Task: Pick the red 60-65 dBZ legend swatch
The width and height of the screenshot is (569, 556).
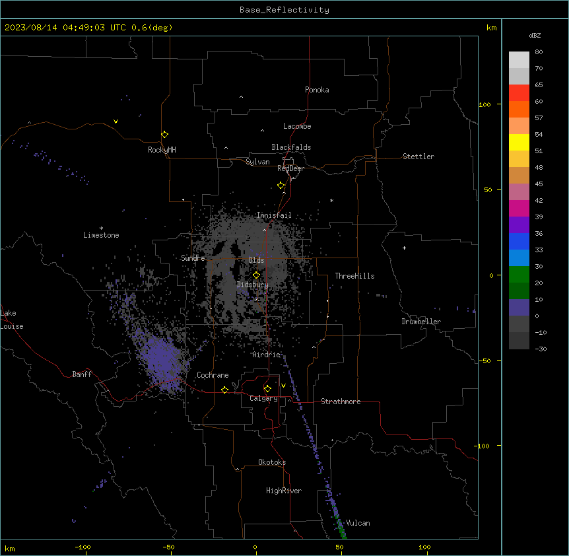Action: [x=519, y=92]
